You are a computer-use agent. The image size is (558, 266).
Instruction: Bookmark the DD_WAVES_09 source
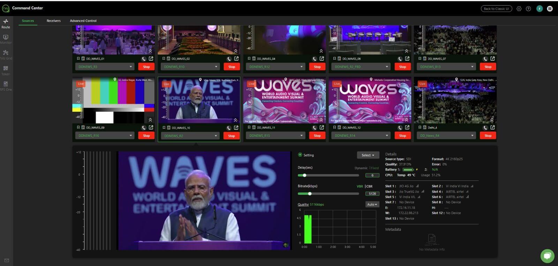(x=78, y=127)
